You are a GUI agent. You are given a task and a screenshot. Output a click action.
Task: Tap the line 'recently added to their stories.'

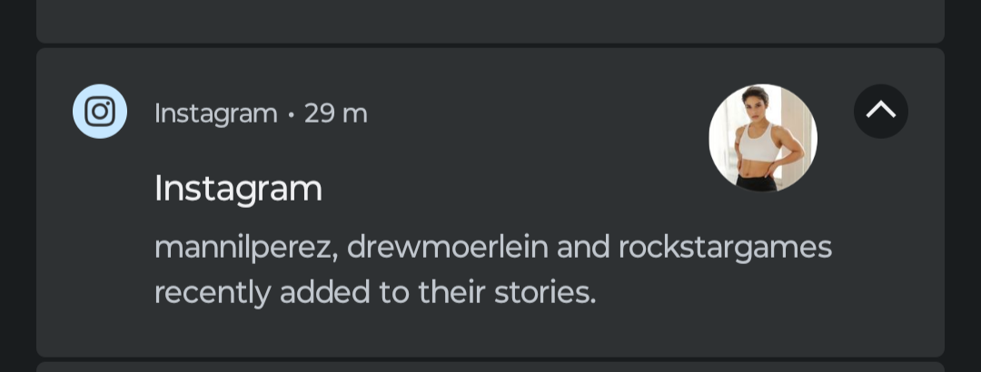pos(375,292)
